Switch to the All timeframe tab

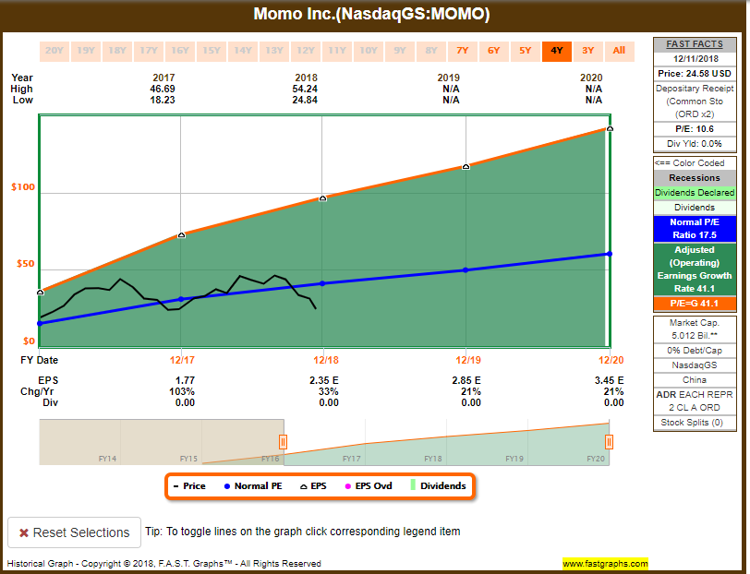(x=619, y=51)
